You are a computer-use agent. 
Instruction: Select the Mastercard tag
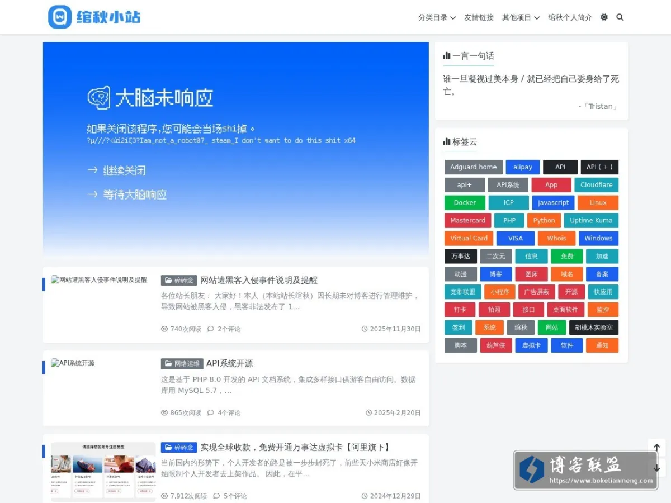tap(468, 221)
